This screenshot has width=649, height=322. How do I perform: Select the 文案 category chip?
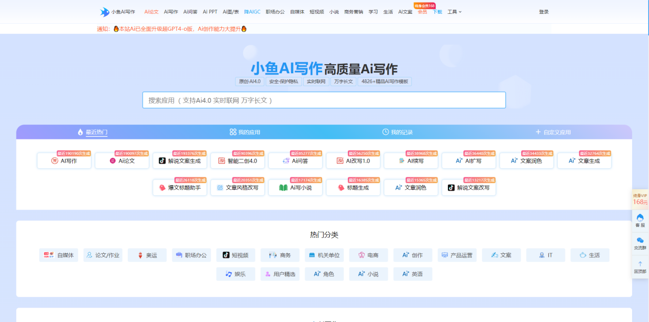coord(501,255)
